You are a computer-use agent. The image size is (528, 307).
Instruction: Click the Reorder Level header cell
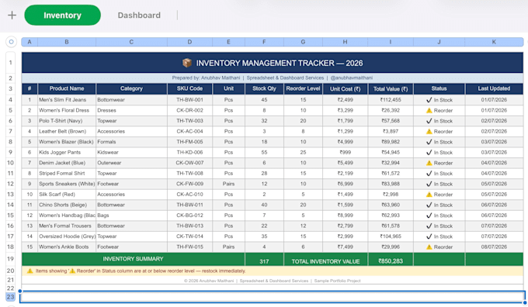click(x=303, y=88)
